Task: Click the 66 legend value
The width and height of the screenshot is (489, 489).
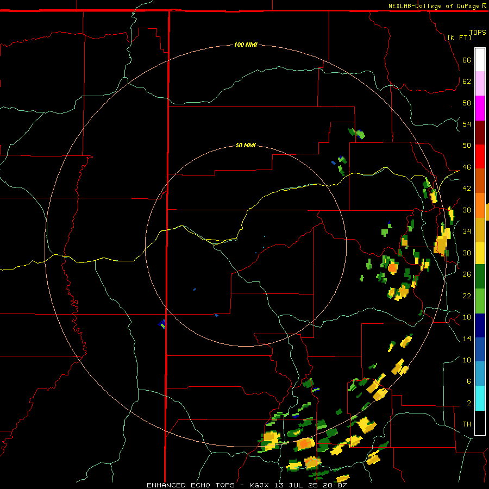Action: point(467,60)
